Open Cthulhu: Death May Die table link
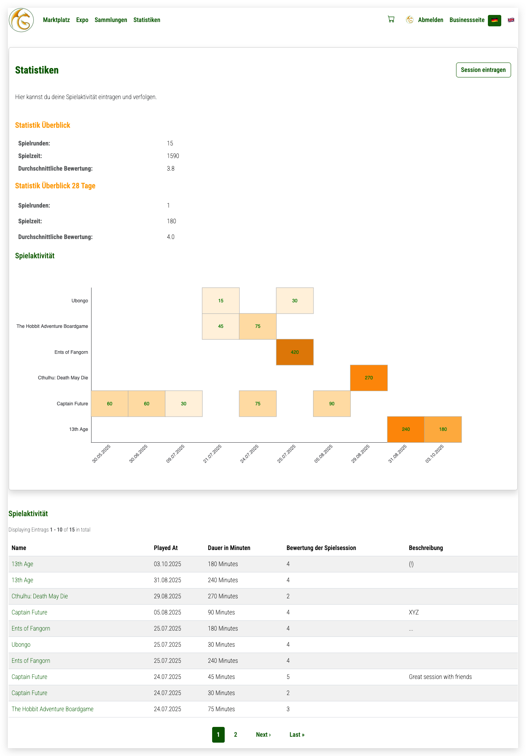The width and height of the screenshot is (526, 756). pyautogui.click(x=40, y=596)
